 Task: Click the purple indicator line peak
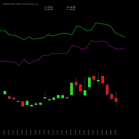click(91, 40)
